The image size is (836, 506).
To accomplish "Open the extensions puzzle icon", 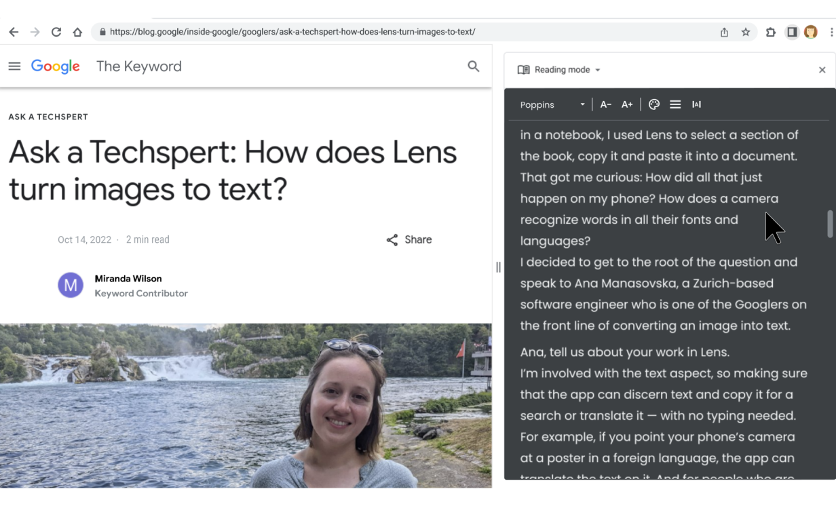I will pos(771,32).
